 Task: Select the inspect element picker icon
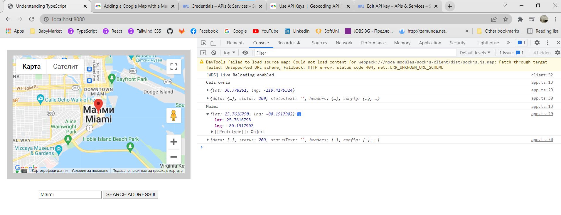(x=203, y=43)
